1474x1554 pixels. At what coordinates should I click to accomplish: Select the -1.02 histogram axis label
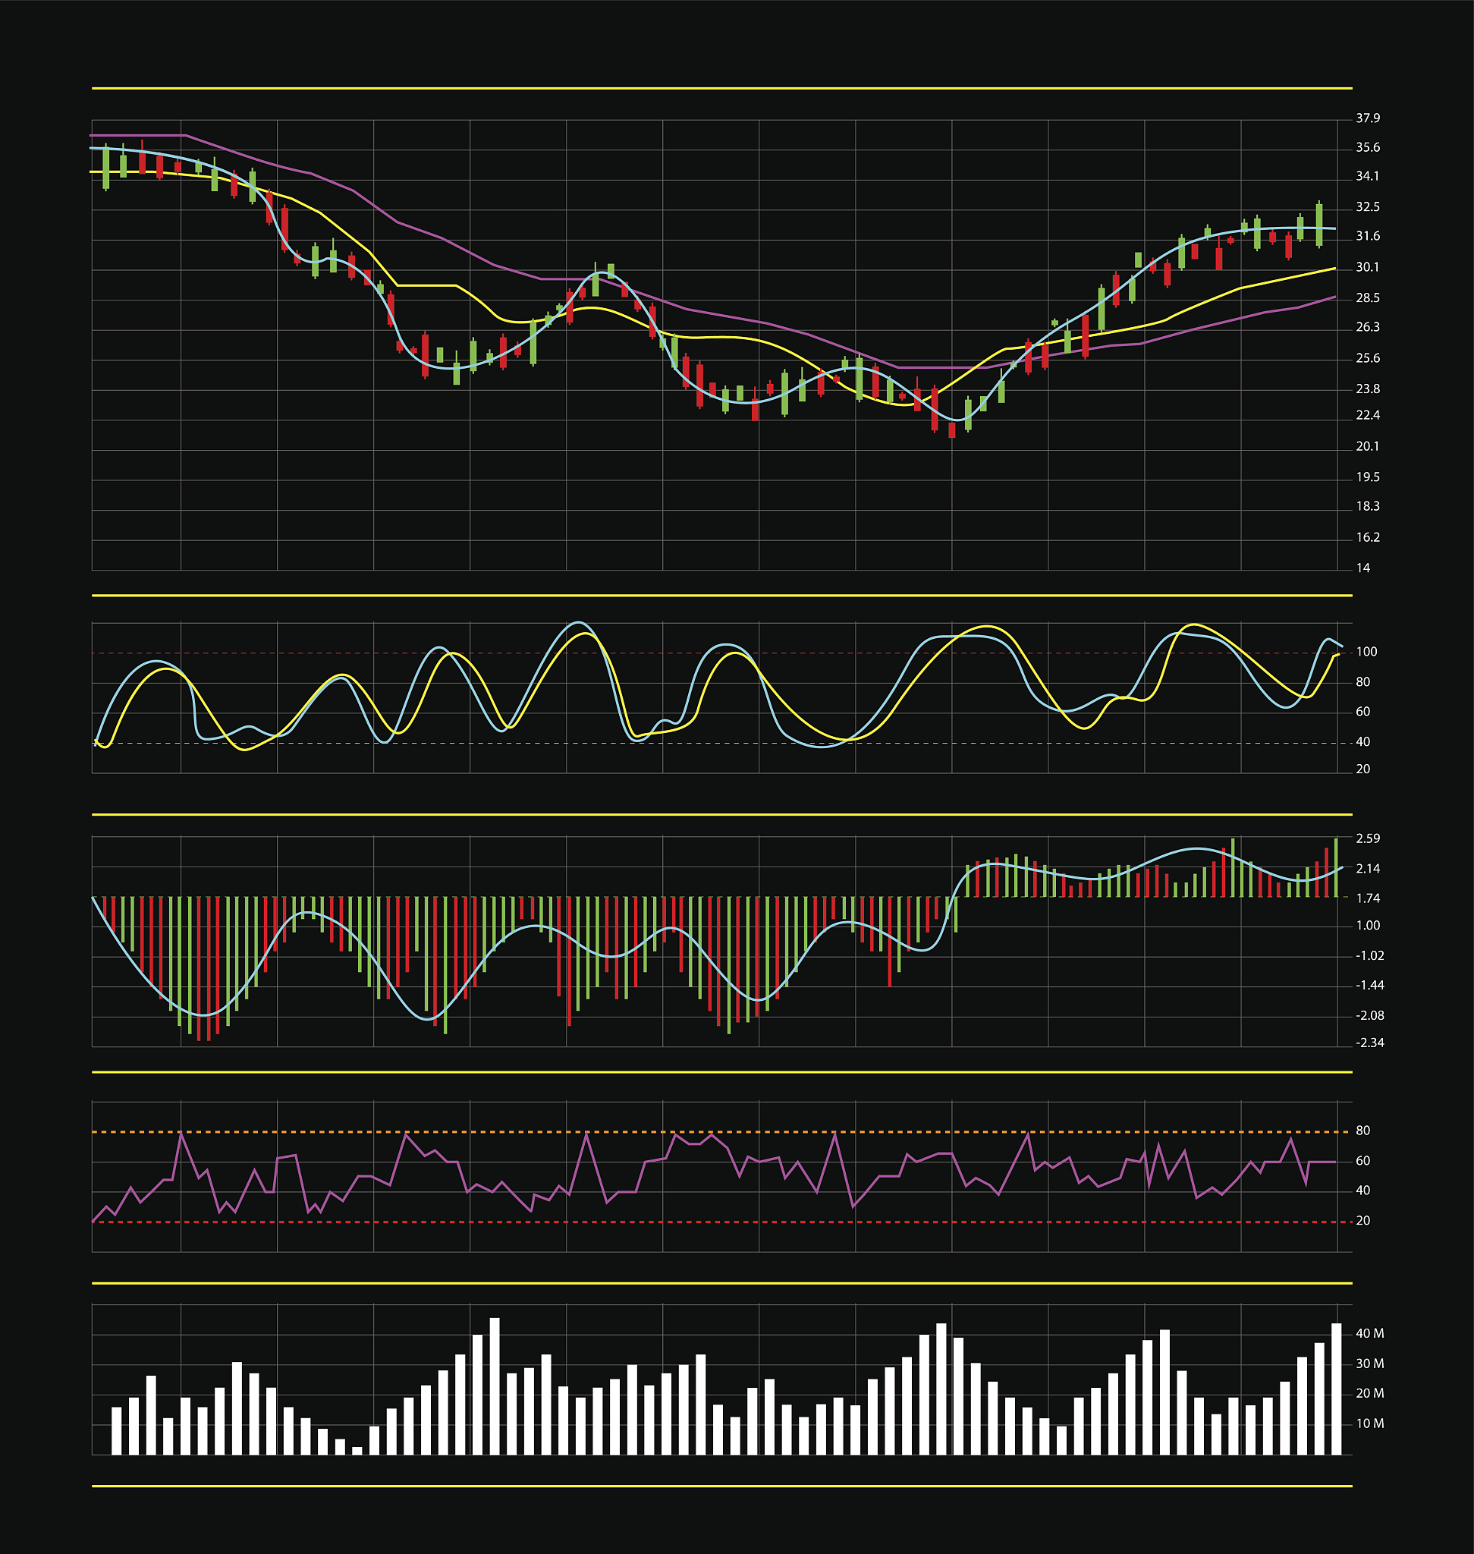tap(1369, 956)
